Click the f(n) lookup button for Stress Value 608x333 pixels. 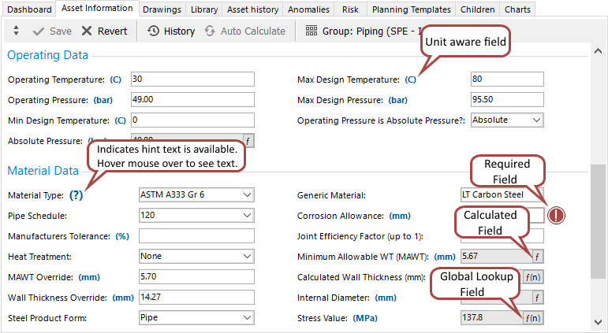pos(535,318)
